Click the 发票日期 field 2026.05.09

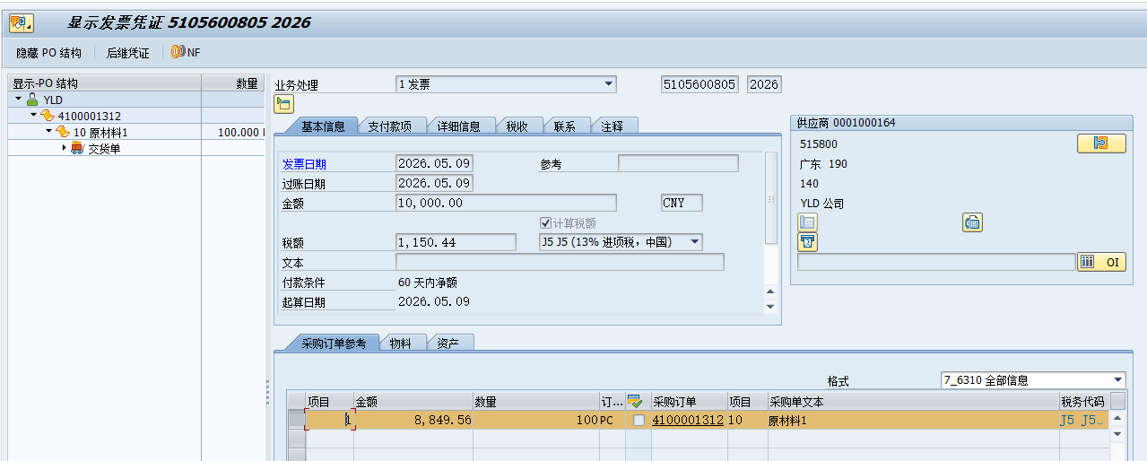[x=434, y=163]
